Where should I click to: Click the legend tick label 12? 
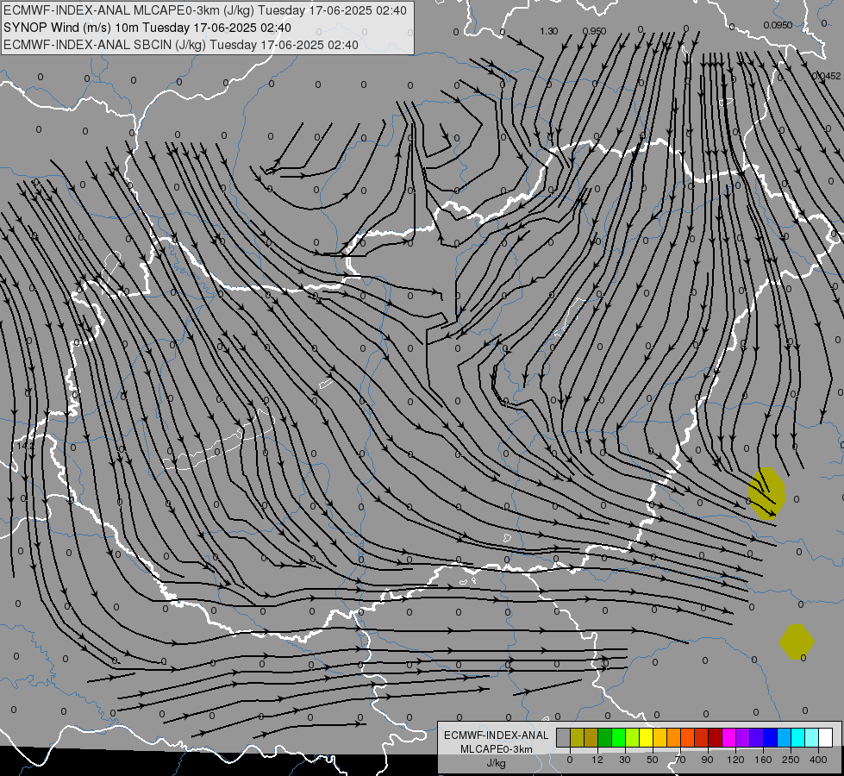point(597,760)
